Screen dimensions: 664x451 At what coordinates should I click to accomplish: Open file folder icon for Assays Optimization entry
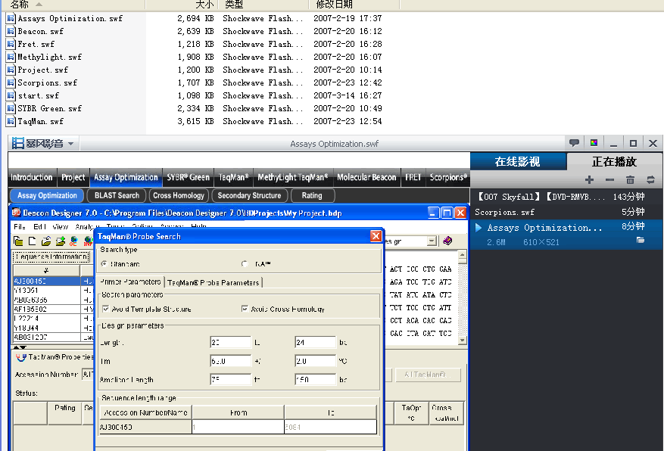coord(641,241)
